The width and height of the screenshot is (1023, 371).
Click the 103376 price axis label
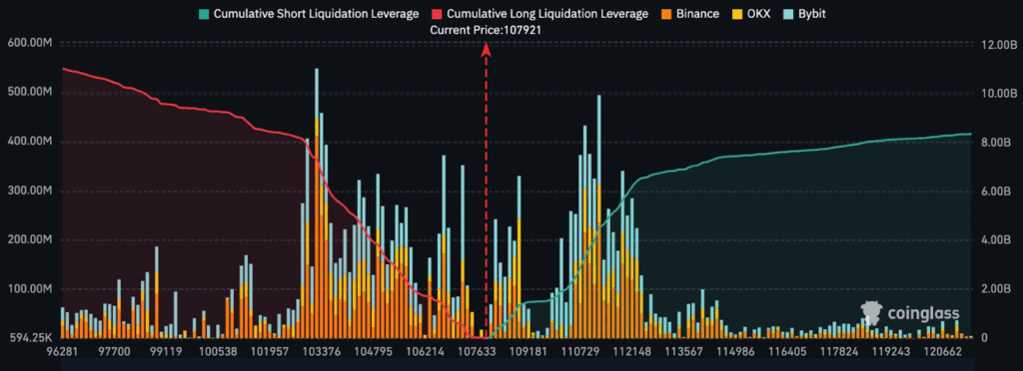tap(323, 351)
